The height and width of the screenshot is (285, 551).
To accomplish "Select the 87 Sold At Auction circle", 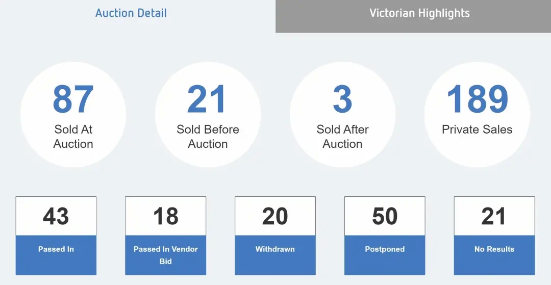I will pyautogui.click(x=73, y=114).
